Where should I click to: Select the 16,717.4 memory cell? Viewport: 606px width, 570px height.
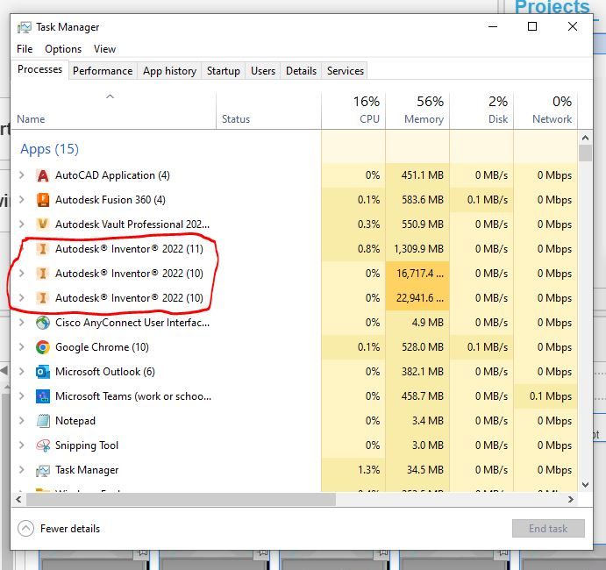point(417,274)
